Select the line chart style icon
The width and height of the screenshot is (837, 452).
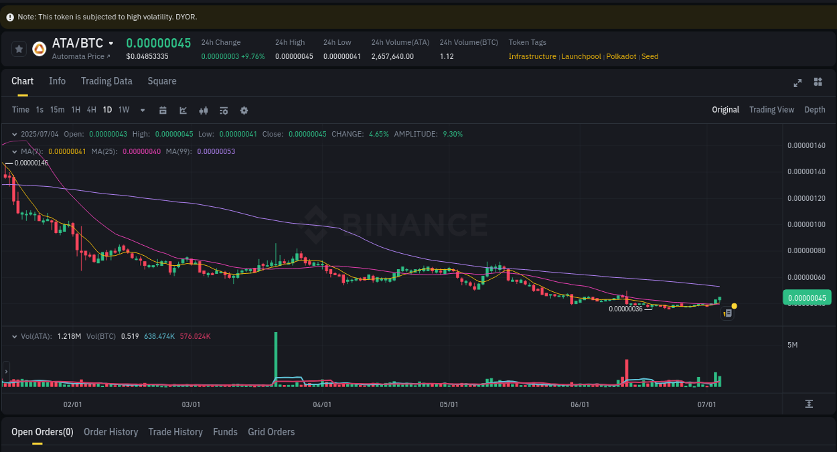point(183,110)
